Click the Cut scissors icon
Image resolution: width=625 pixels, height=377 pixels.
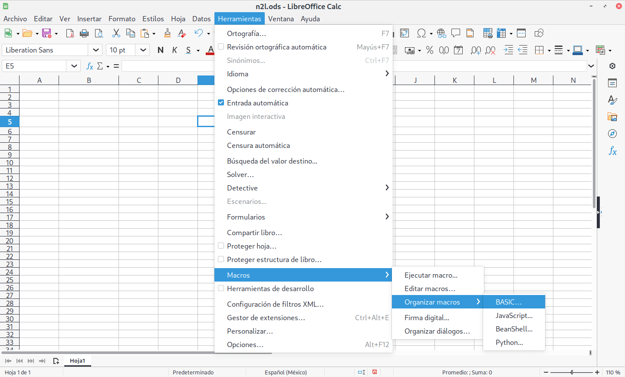[116, 33]
